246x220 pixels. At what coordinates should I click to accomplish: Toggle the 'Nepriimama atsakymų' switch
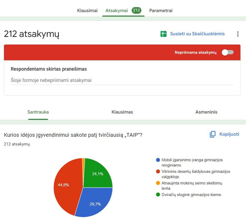tap(228, 52)
